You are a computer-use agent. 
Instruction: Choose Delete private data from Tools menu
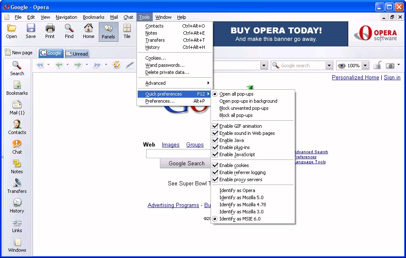pyautogui.click(x=175, y=72)
